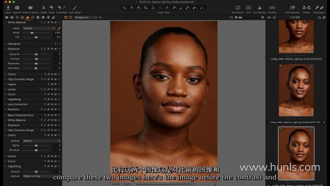The height and width of the screenshot is (186, 330).
Task: Open the Background layer dropdown
Action: [86, 18]
